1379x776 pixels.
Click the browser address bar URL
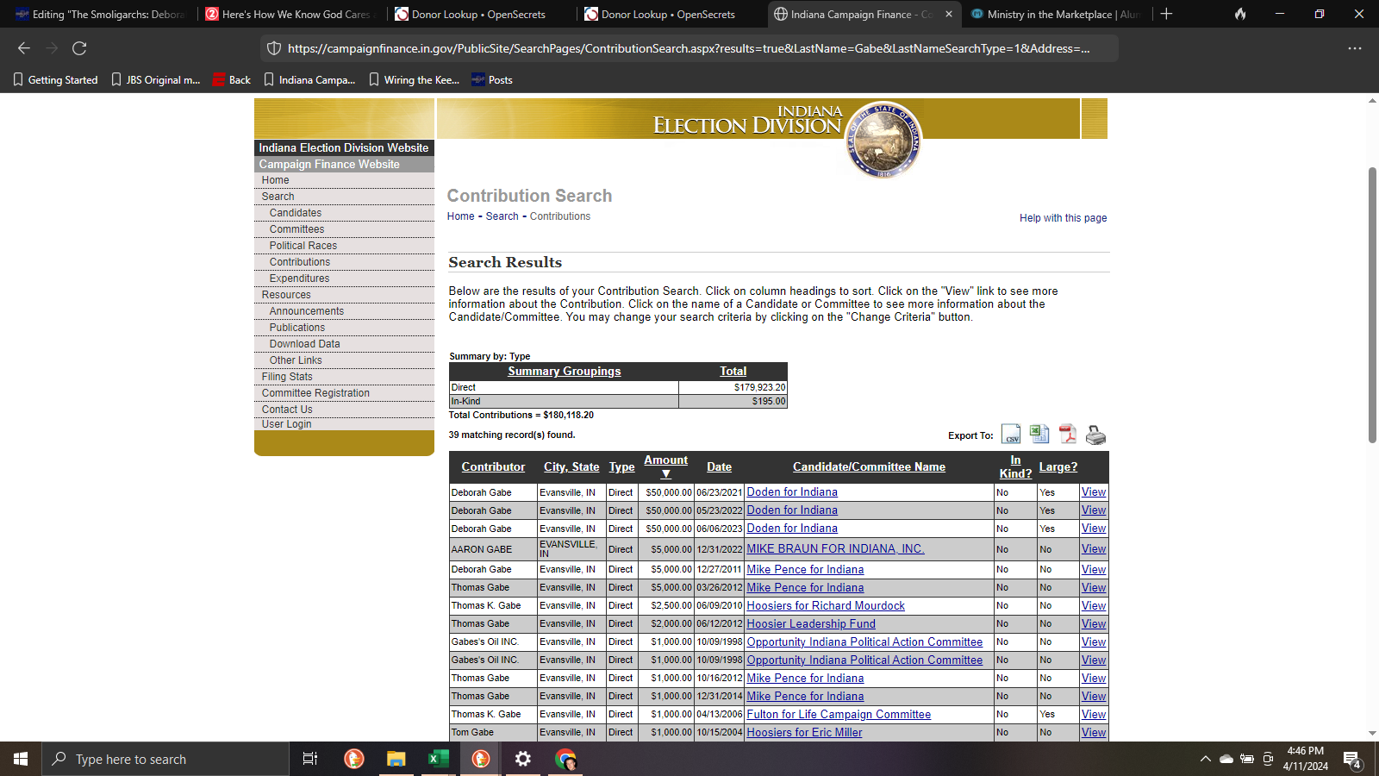pos(689,48)
